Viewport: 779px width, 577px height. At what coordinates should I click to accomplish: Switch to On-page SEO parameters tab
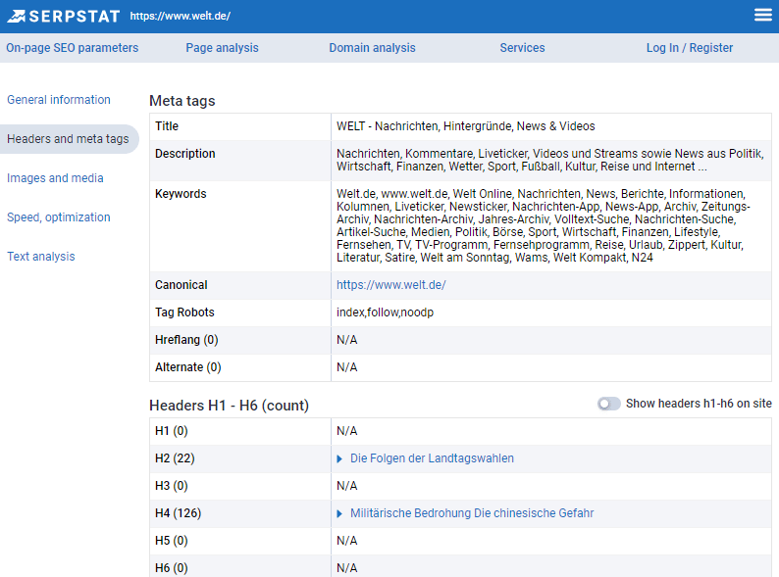(x=72, y=48)
